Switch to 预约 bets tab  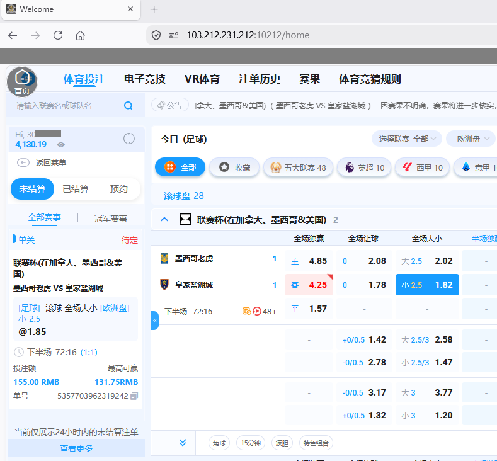click(x=118, y=189)
